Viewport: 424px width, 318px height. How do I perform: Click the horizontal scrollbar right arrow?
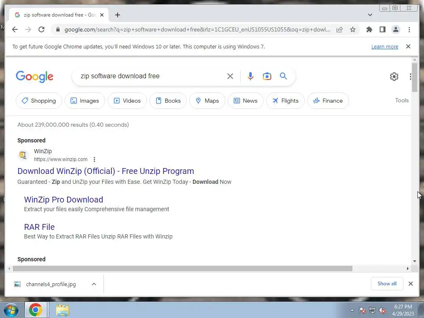[x=408, y=268]
